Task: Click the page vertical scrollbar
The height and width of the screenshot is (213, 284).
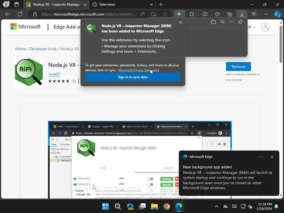Action: pos(281,44)
